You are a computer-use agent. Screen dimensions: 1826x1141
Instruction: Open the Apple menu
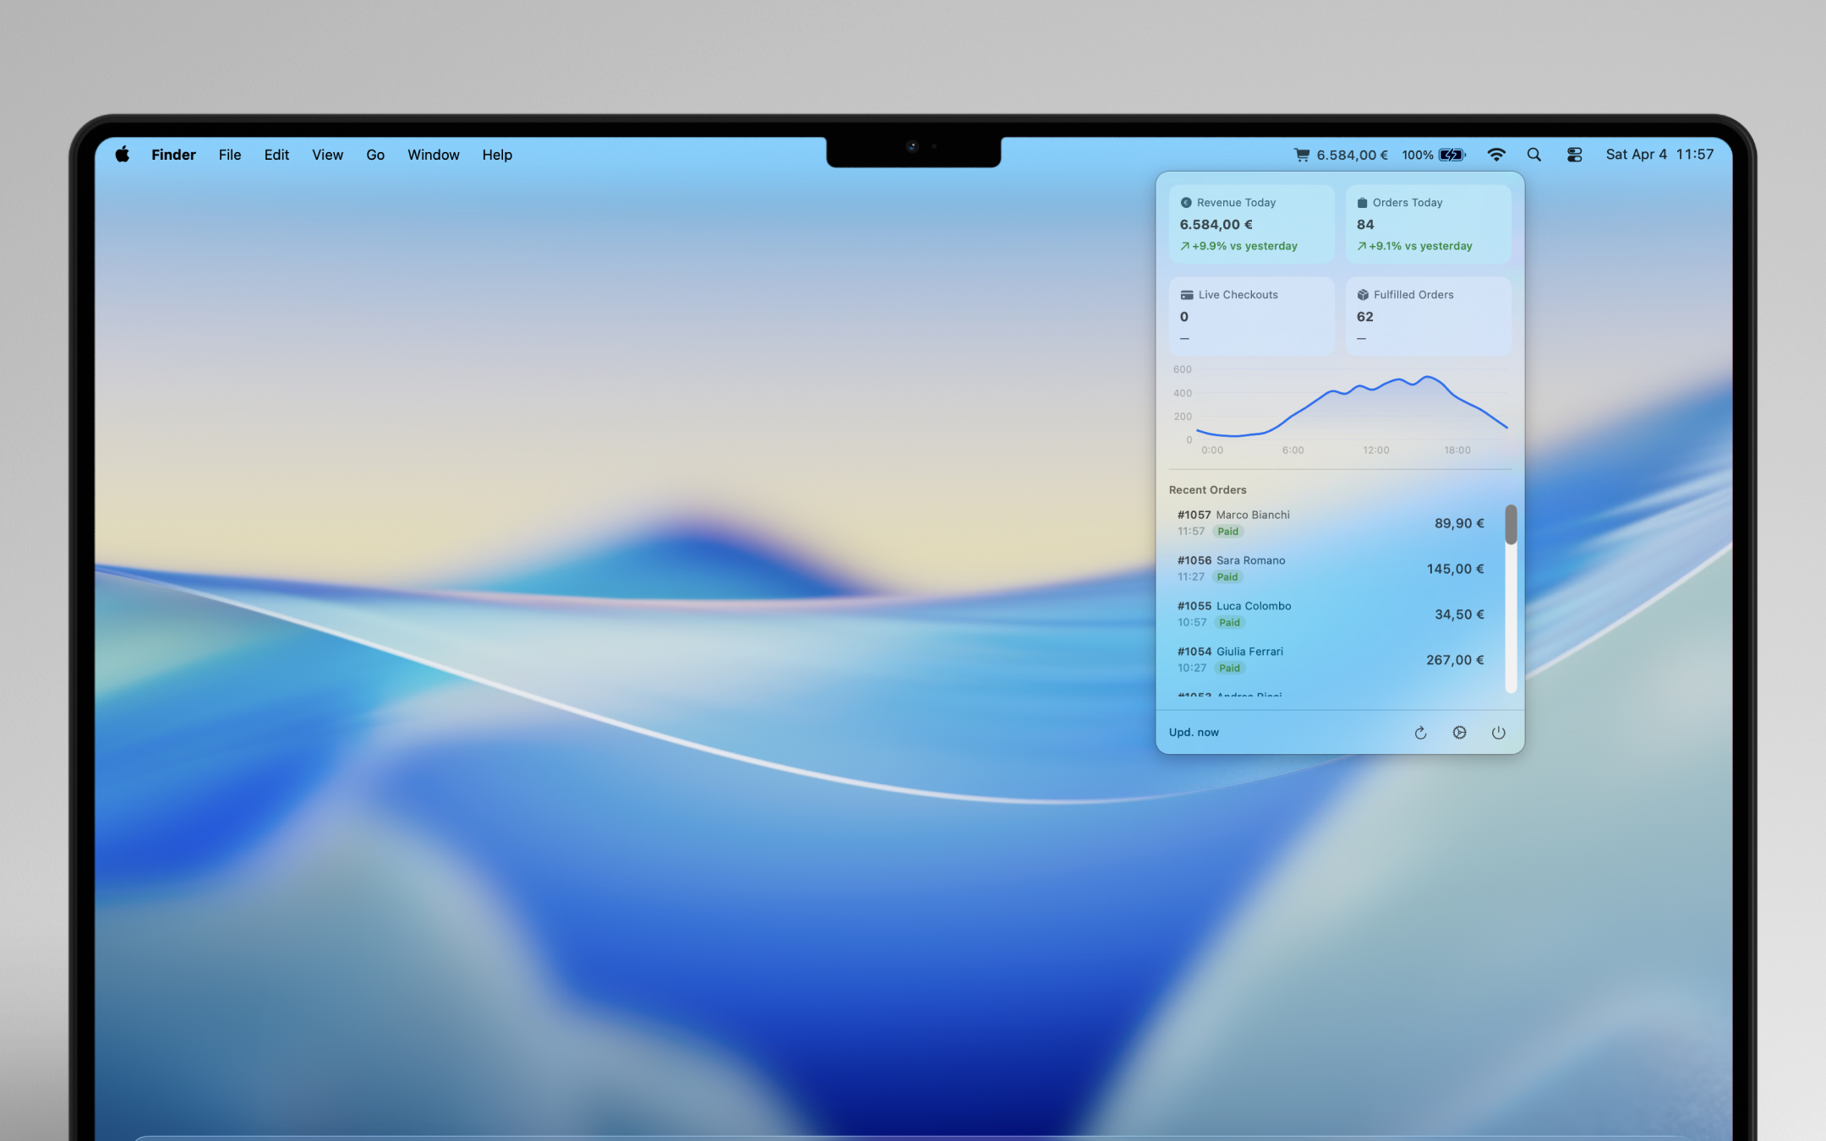[123, 155]
